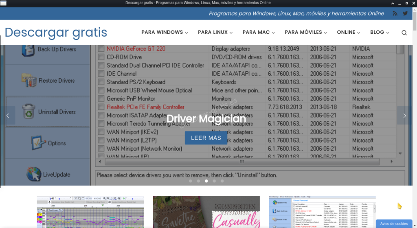Click the search magnifier icon
Screen dimensions: 417x228
[404, 33]
